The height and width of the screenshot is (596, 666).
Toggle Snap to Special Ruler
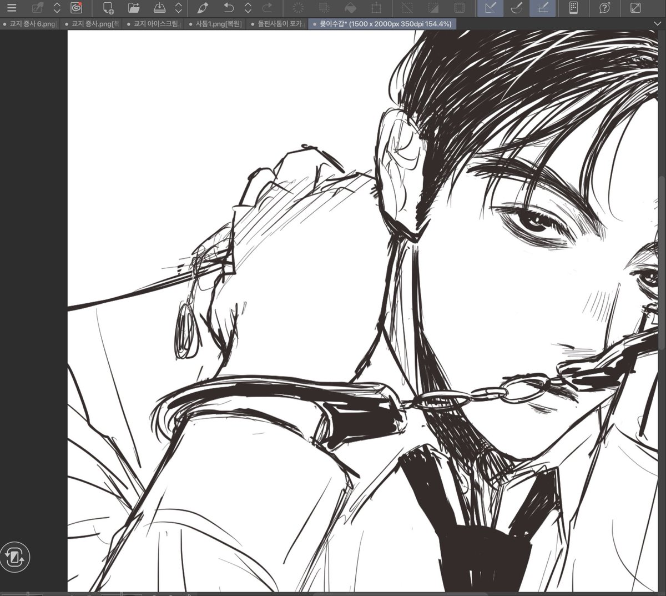pyautogui.click(x=516, y=8)
